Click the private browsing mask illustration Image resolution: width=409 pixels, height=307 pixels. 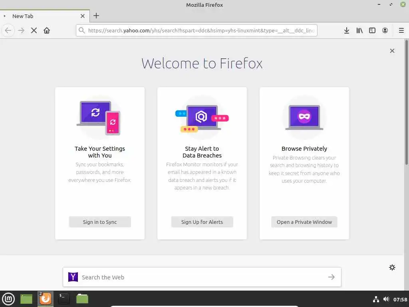click(x=304, y=118)
